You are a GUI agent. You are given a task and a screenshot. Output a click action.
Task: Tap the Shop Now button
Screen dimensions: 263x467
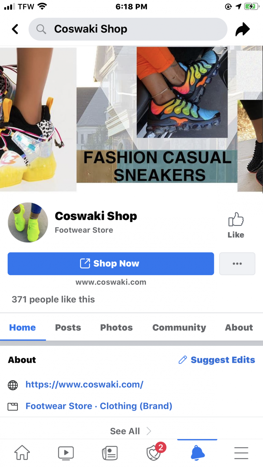click(111, 264)
